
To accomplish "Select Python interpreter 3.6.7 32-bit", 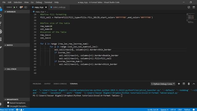I will [x=7, y=110].
